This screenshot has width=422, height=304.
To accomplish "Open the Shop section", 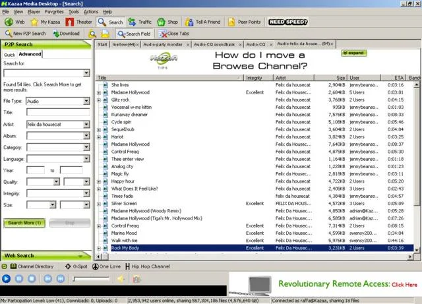I will click(167, 22).
